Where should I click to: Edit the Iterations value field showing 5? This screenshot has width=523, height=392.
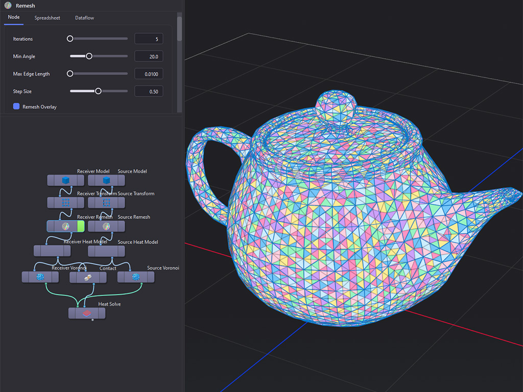pyautogui.click(x=149, y=39)
